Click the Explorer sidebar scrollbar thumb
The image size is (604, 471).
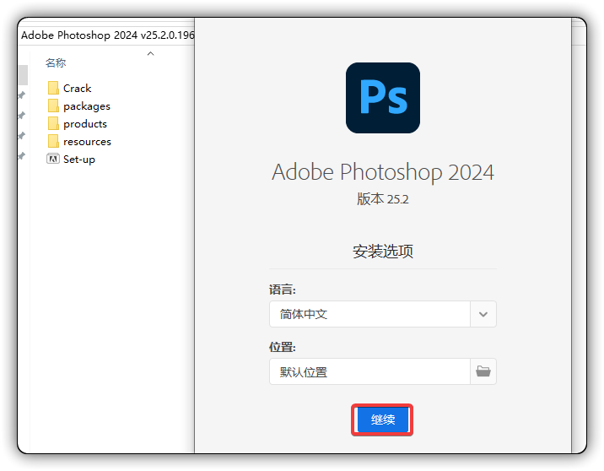coord(23,75)
